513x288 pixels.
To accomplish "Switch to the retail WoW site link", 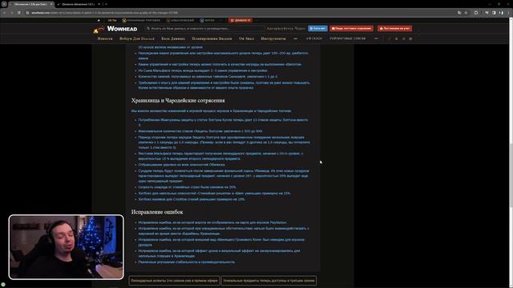I will point(141,20).
